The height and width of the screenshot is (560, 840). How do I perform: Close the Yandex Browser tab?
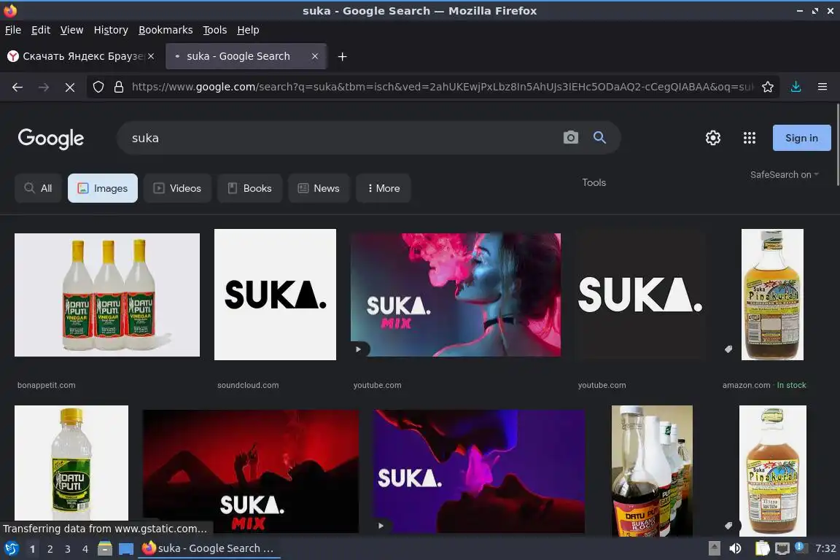click(x=151, y=56)
